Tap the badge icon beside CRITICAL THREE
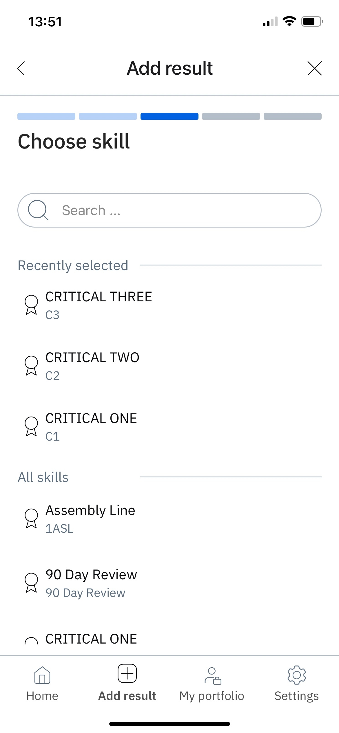 [31, 305]
